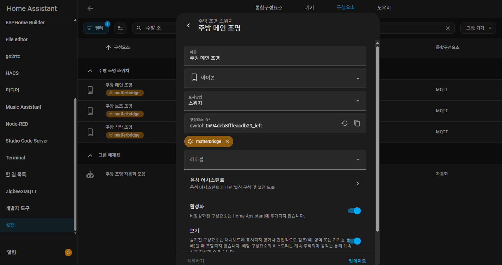The image size is (502, 265).
Task: Switch to the 기기 tab
Action: tap(309, 8)
